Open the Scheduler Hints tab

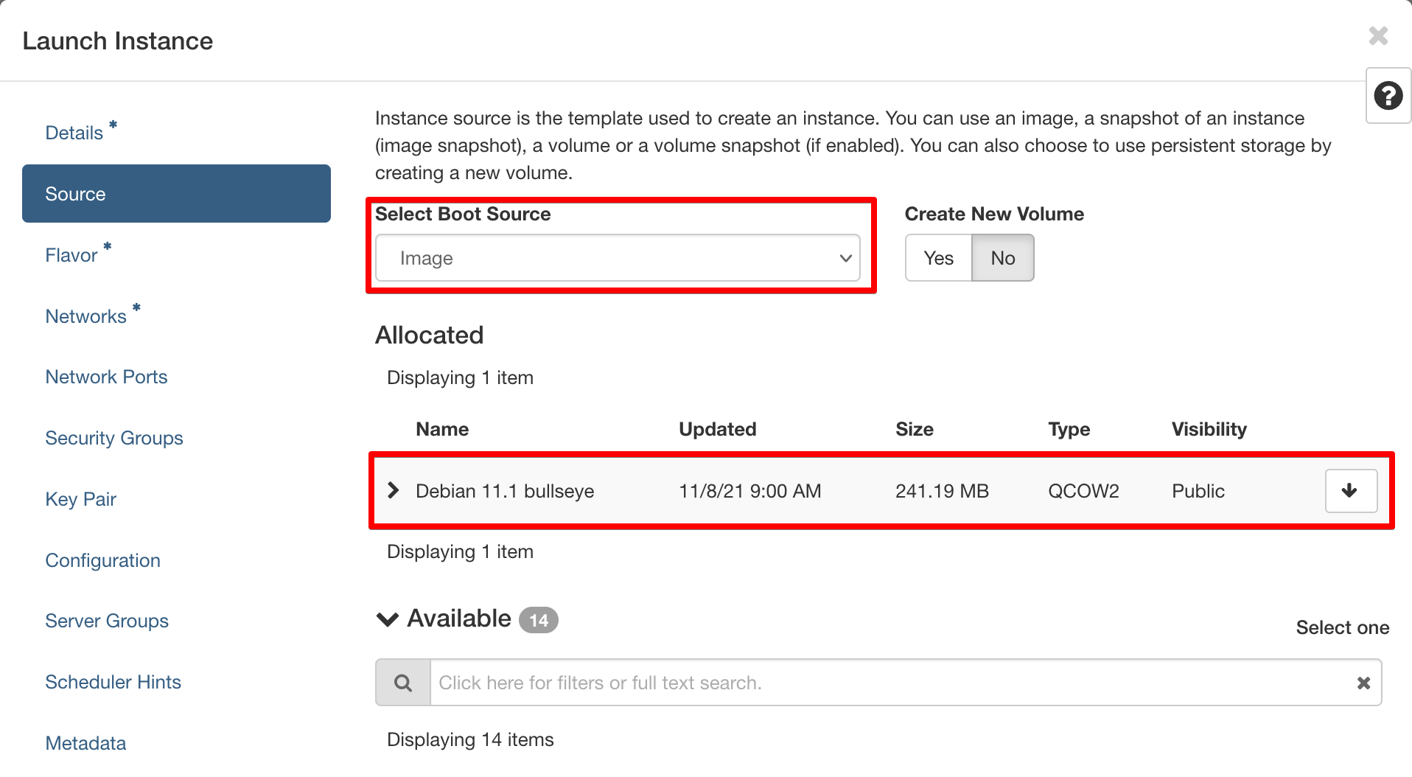point(113,682)
